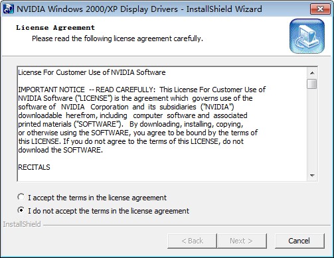Click the "License Agreement" bold heading
This screenshot has width=334, height=258.
[x=55, y=28]
